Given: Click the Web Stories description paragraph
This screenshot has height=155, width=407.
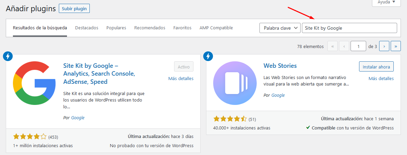Looking at the screenshot, I should click(306, 81).
